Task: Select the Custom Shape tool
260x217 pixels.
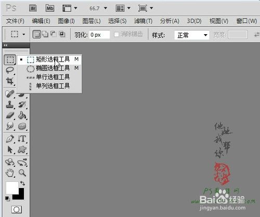Action: (x=22, y=150)
